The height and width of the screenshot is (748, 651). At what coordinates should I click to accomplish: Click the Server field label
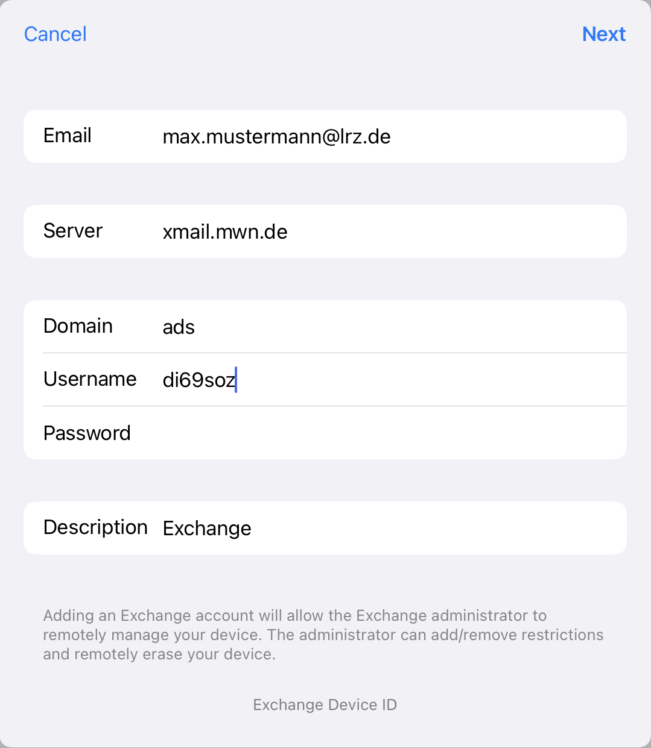click(73, 231)
